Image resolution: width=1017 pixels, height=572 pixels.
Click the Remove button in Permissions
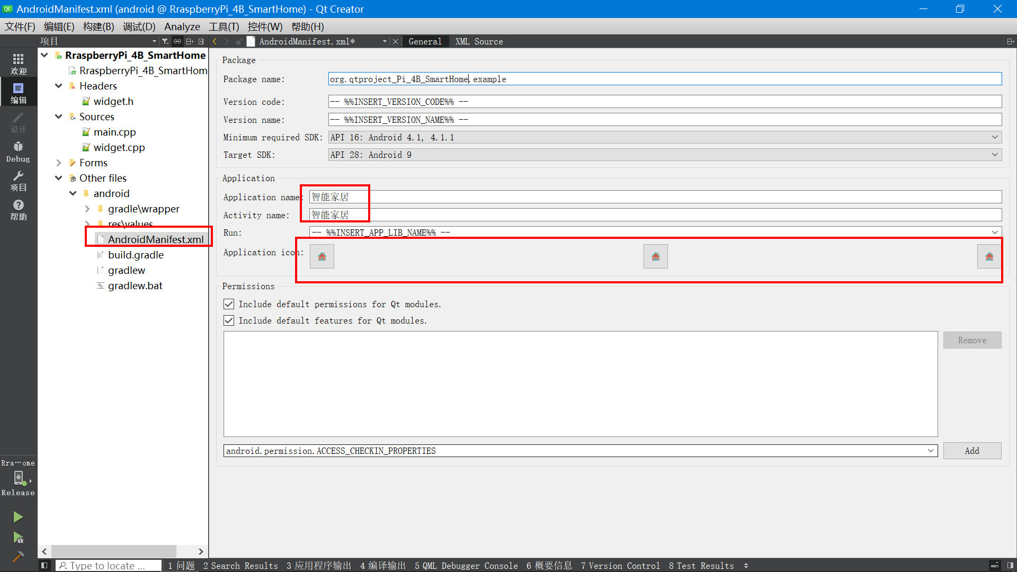(x=973, y=340)
